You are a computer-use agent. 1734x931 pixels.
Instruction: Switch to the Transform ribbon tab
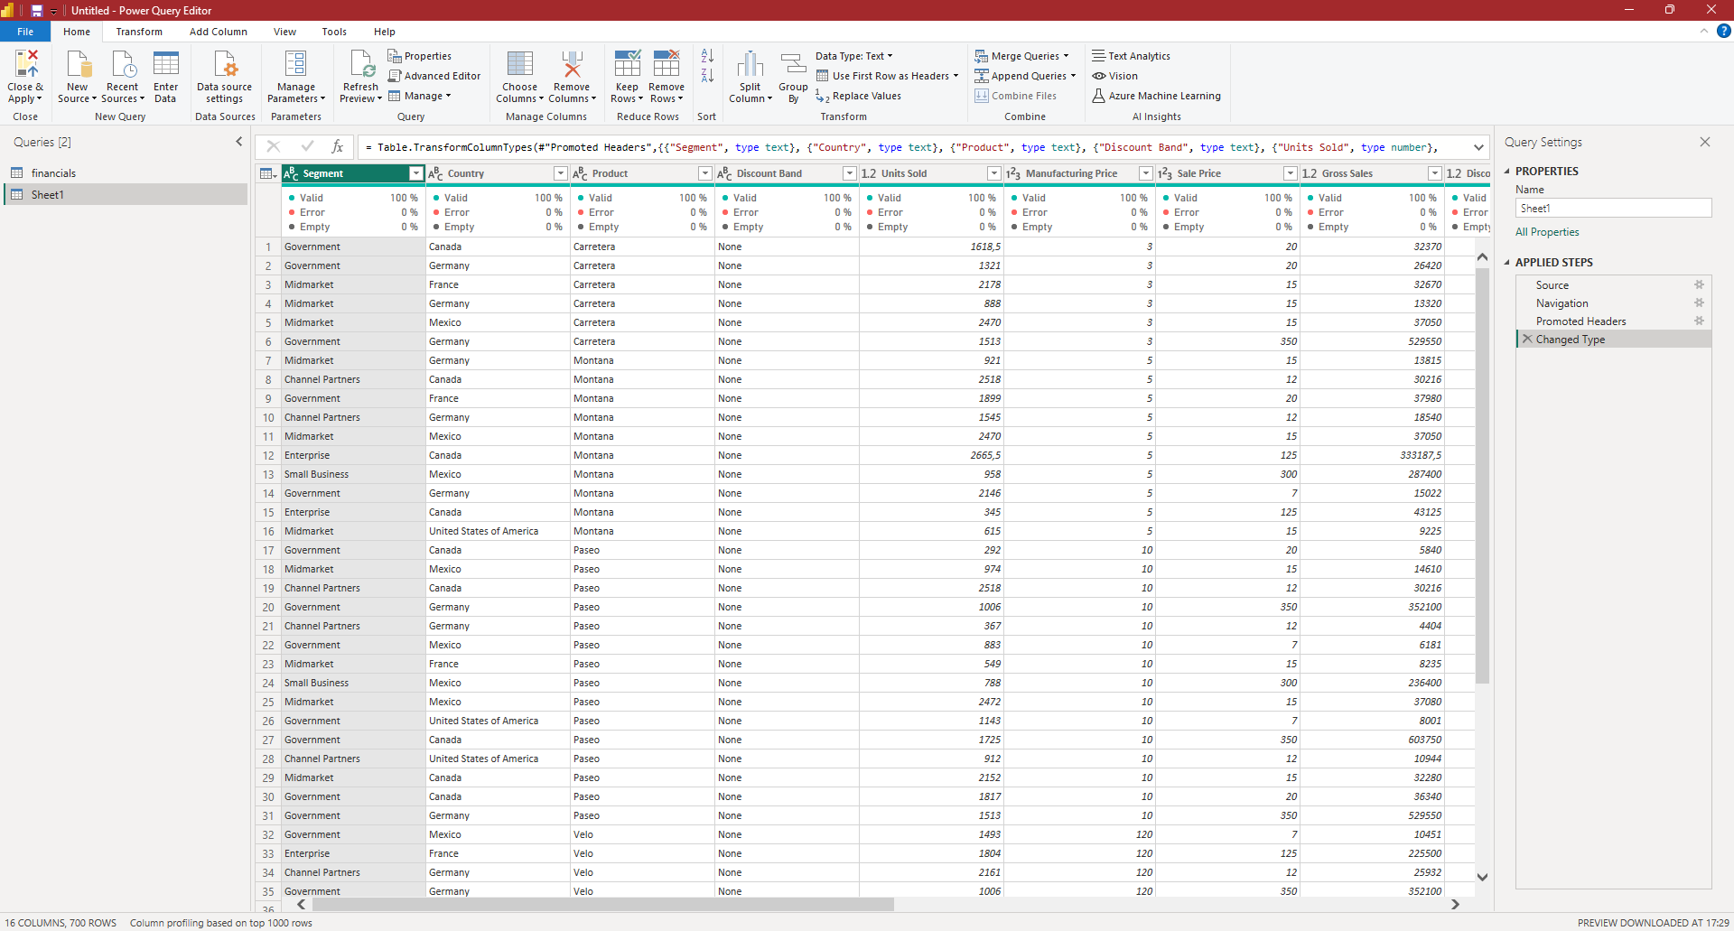point(138,31)
